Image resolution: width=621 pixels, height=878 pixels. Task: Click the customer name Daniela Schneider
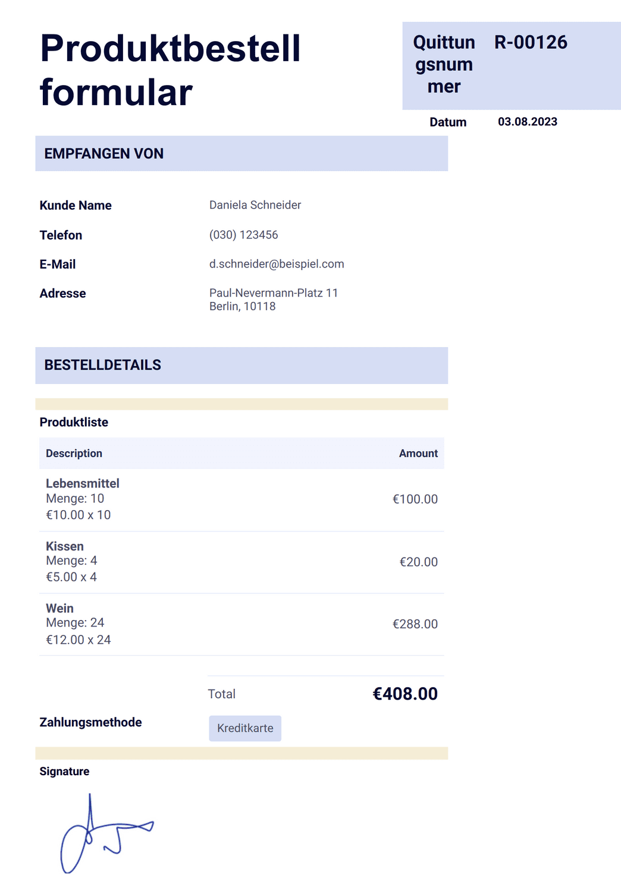pos(255,205)
